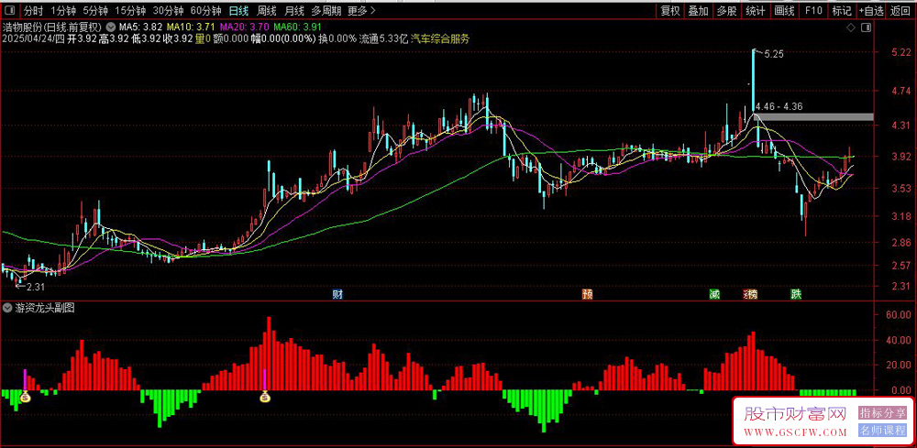This screenshot has height=448, width=917.
Task: Switch to 分时 intraday view
Action: point(33,10)
